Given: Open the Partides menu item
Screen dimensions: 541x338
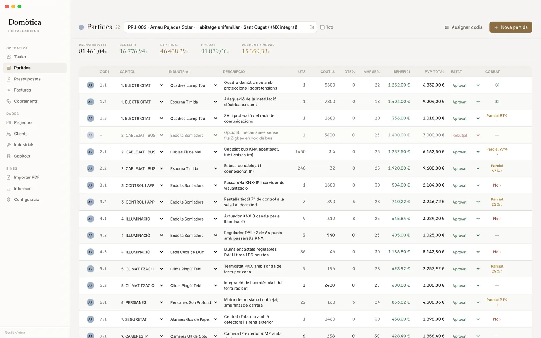Looking at the screenshot, I should 35,68.
